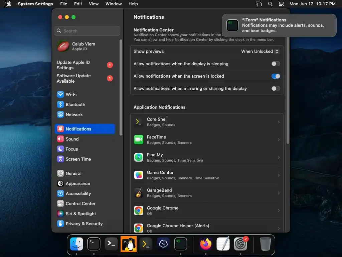Click 'Application Notifications' heading
The image size is (342, 257).
coord(159,107)
